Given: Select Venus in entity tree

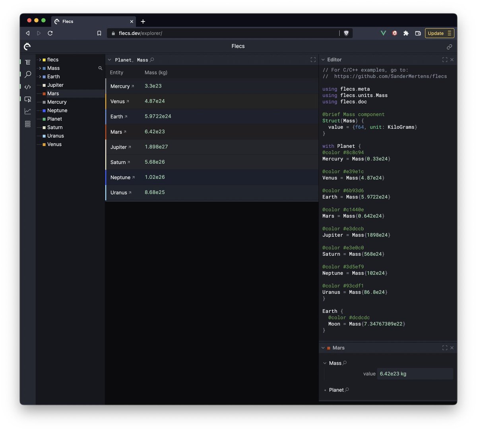Looking at the screenshot, I should click(x=54, y=144).
